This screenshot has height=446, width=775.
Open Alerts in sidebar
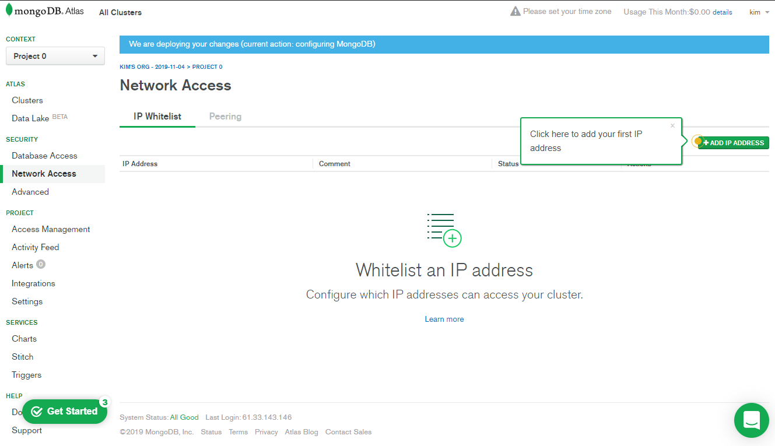pyautogui.click(x=23, y=265)
